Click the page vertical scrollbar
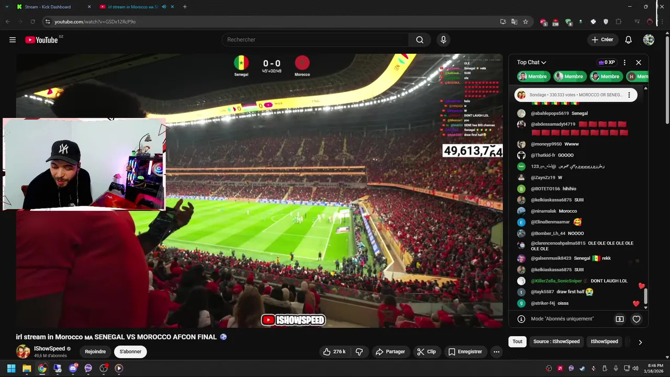670x377 pixels. [667, 79]
